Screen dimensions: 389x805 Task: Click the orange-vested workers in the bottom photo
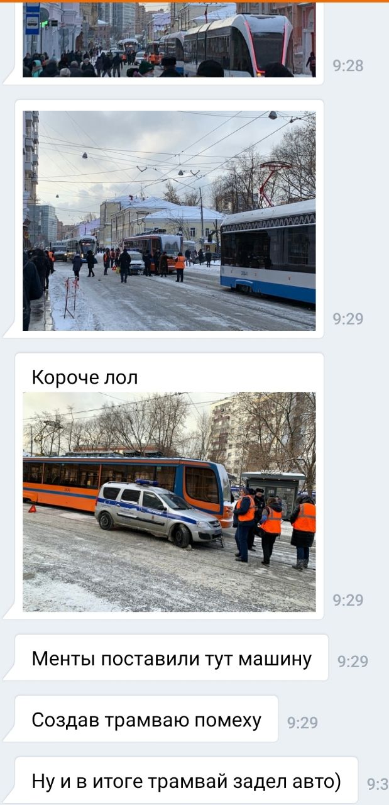coord(274,527)
